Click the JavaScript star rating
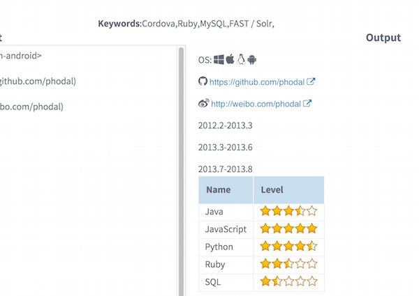This screenshot has width=419, height=296. click(x=288, y=228)
